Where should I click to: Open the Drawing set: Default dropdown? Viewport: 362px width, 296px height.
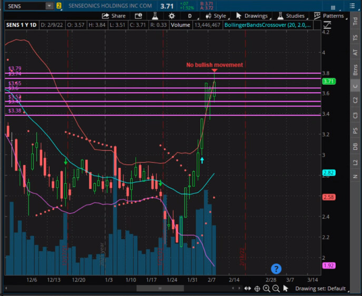(x=321, y=289)
